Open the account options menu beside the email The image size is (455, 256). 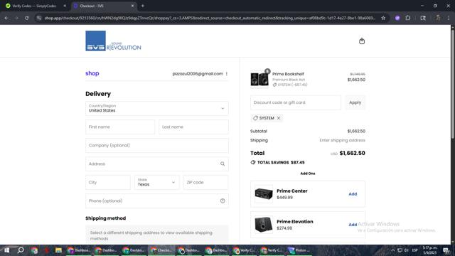click(x=227, y=74)
